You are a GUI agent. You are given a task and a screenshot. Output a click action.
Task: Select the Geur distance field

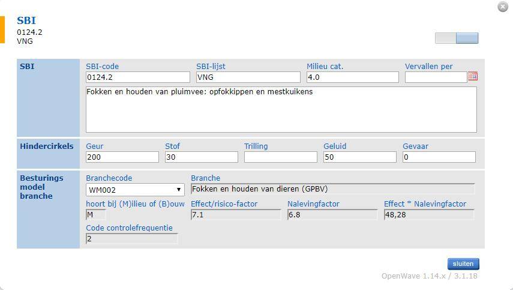tap(122, 157)
